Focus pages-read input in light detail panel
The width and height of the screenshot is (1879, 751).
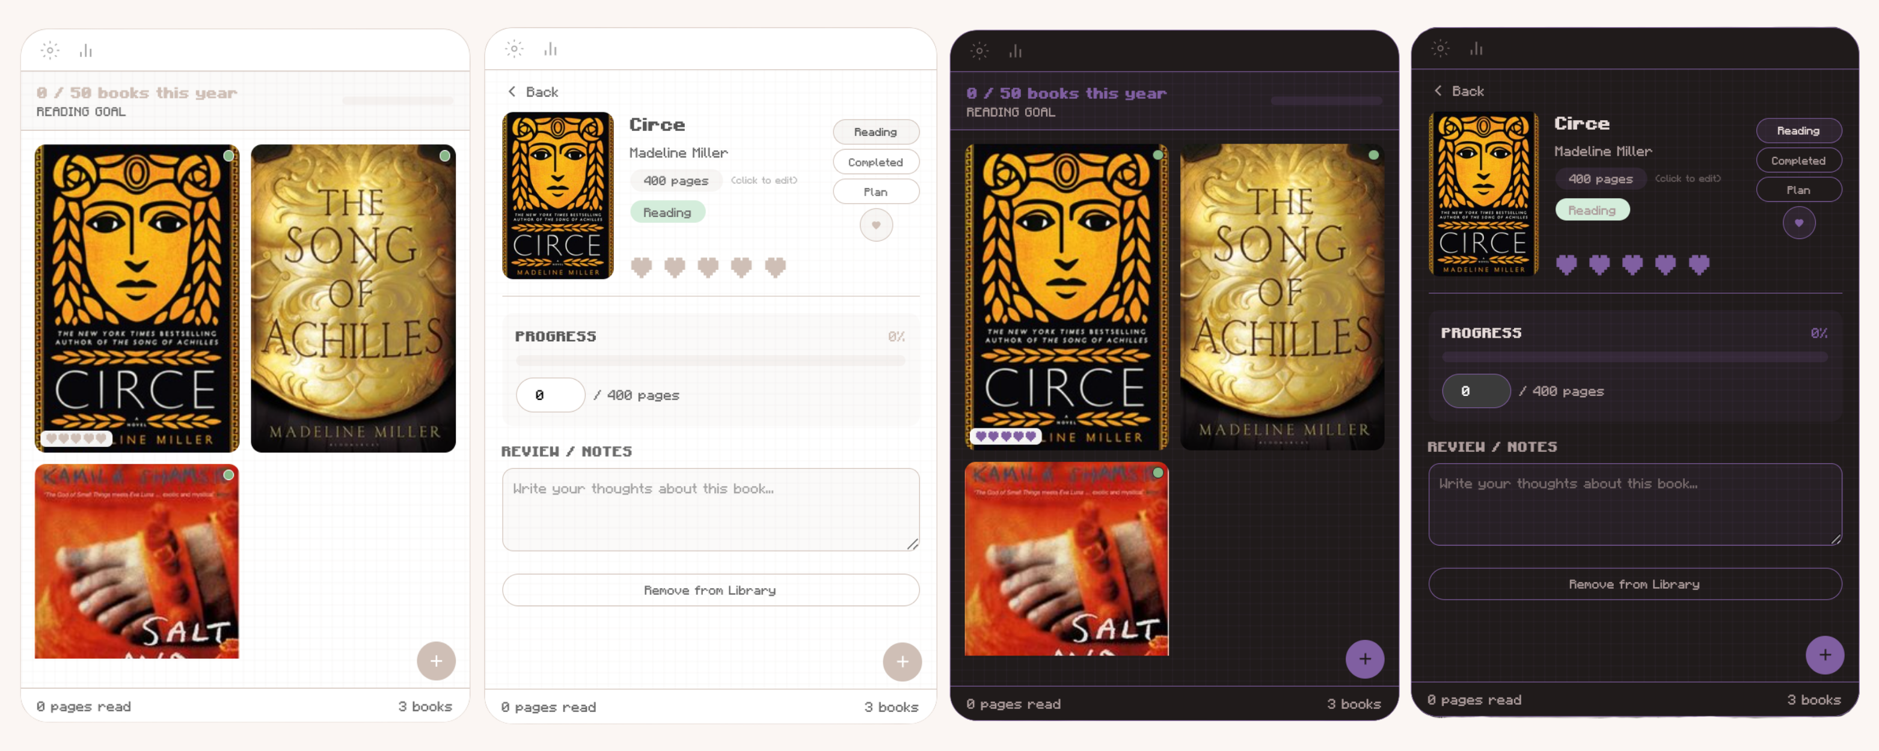click(551, 395)
